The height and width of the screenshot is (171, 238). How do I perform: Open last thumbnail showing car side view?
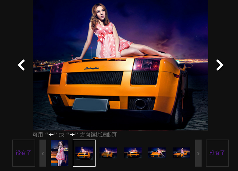point(181,153)
